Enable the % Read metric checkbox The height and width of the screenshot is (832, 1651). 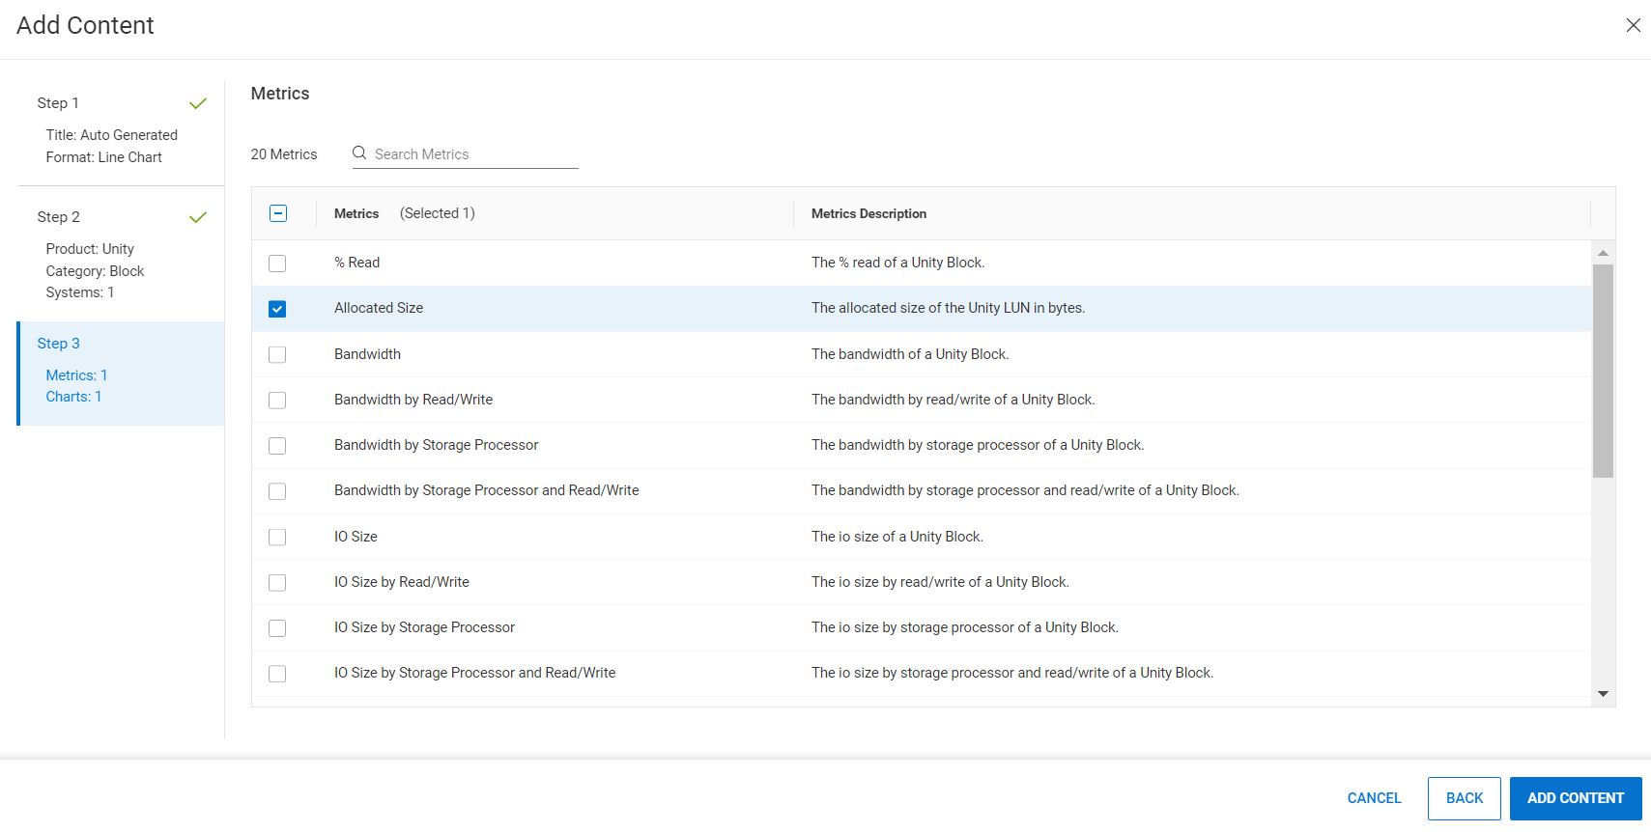[277, 263]
